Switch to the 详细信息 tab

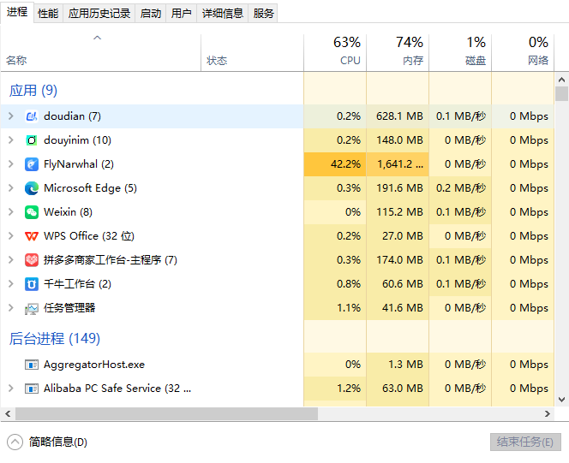point(223,14)
